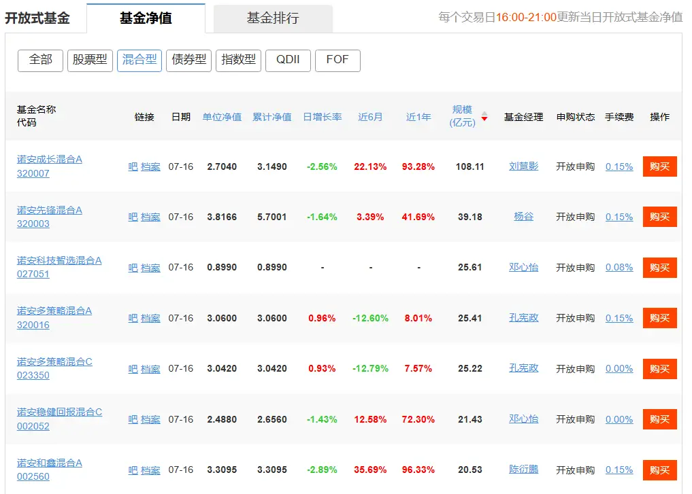Switch to the 基金排行 tab
The width and height of the screenshot is (692, 494).
pyautogui.click(x=273, y=18)
